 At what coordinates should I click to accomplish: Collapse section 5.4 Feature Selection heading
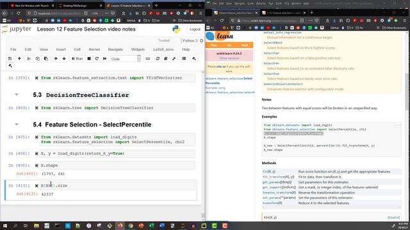(x=17, y=125)
